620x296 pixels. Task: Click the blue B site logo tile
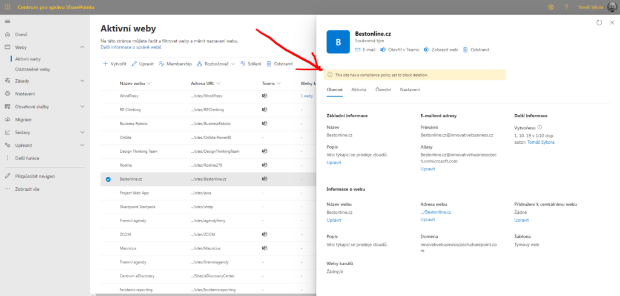click(338, 42)
